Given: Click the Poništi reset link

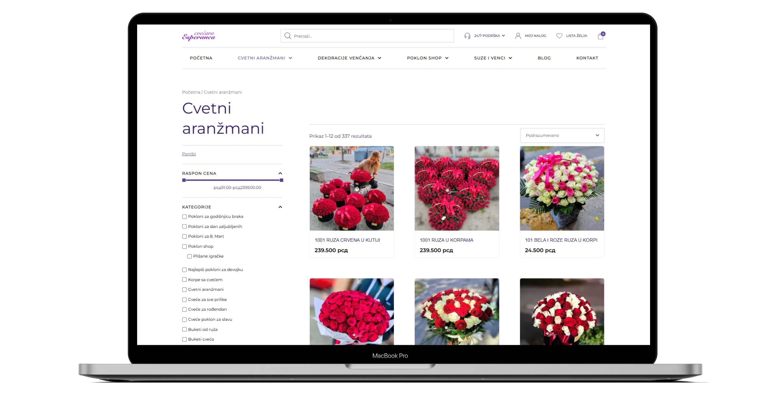Looking at the screenshot, I should coord(189,154).
